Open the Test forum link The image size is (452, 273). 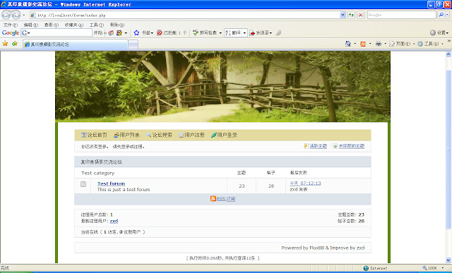pos(112,183)
